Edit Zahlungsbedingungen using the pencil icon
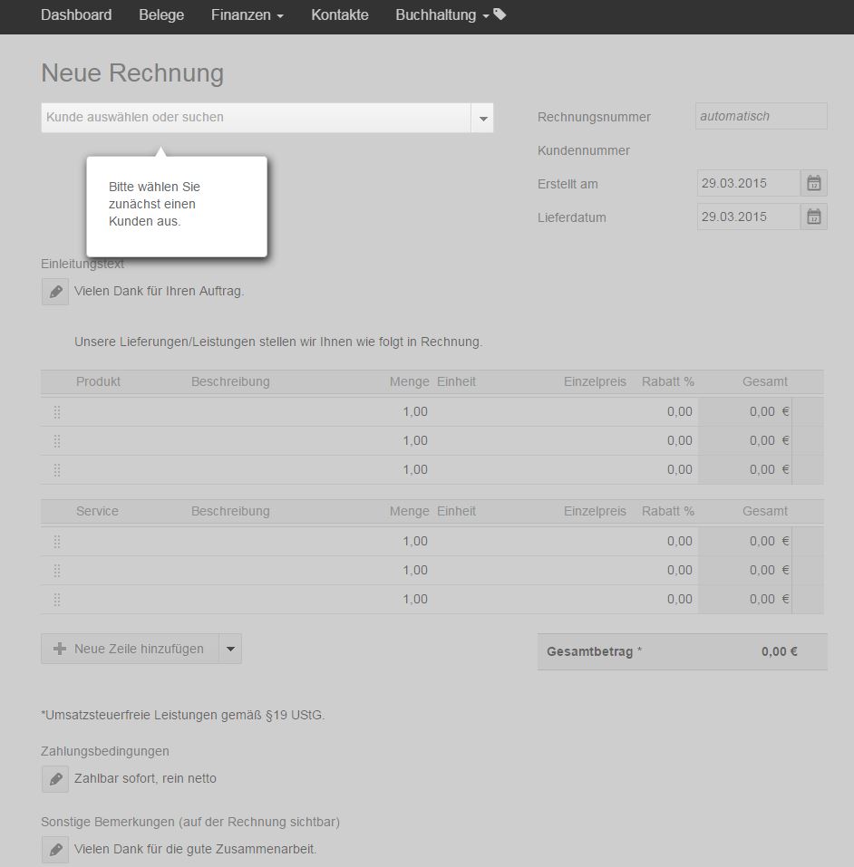 tap(55, 778)
